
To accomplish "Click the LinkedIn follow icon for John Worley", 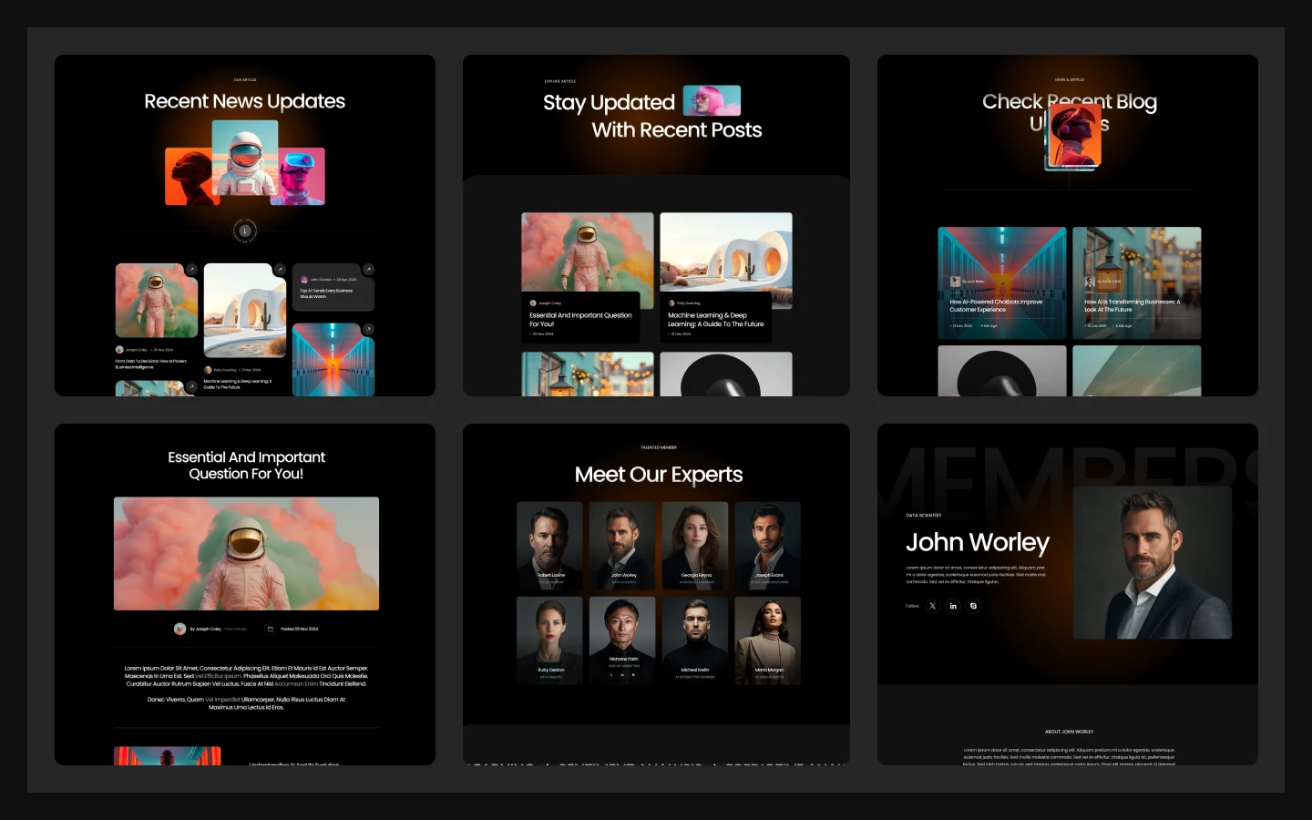I will coord(953,606).
